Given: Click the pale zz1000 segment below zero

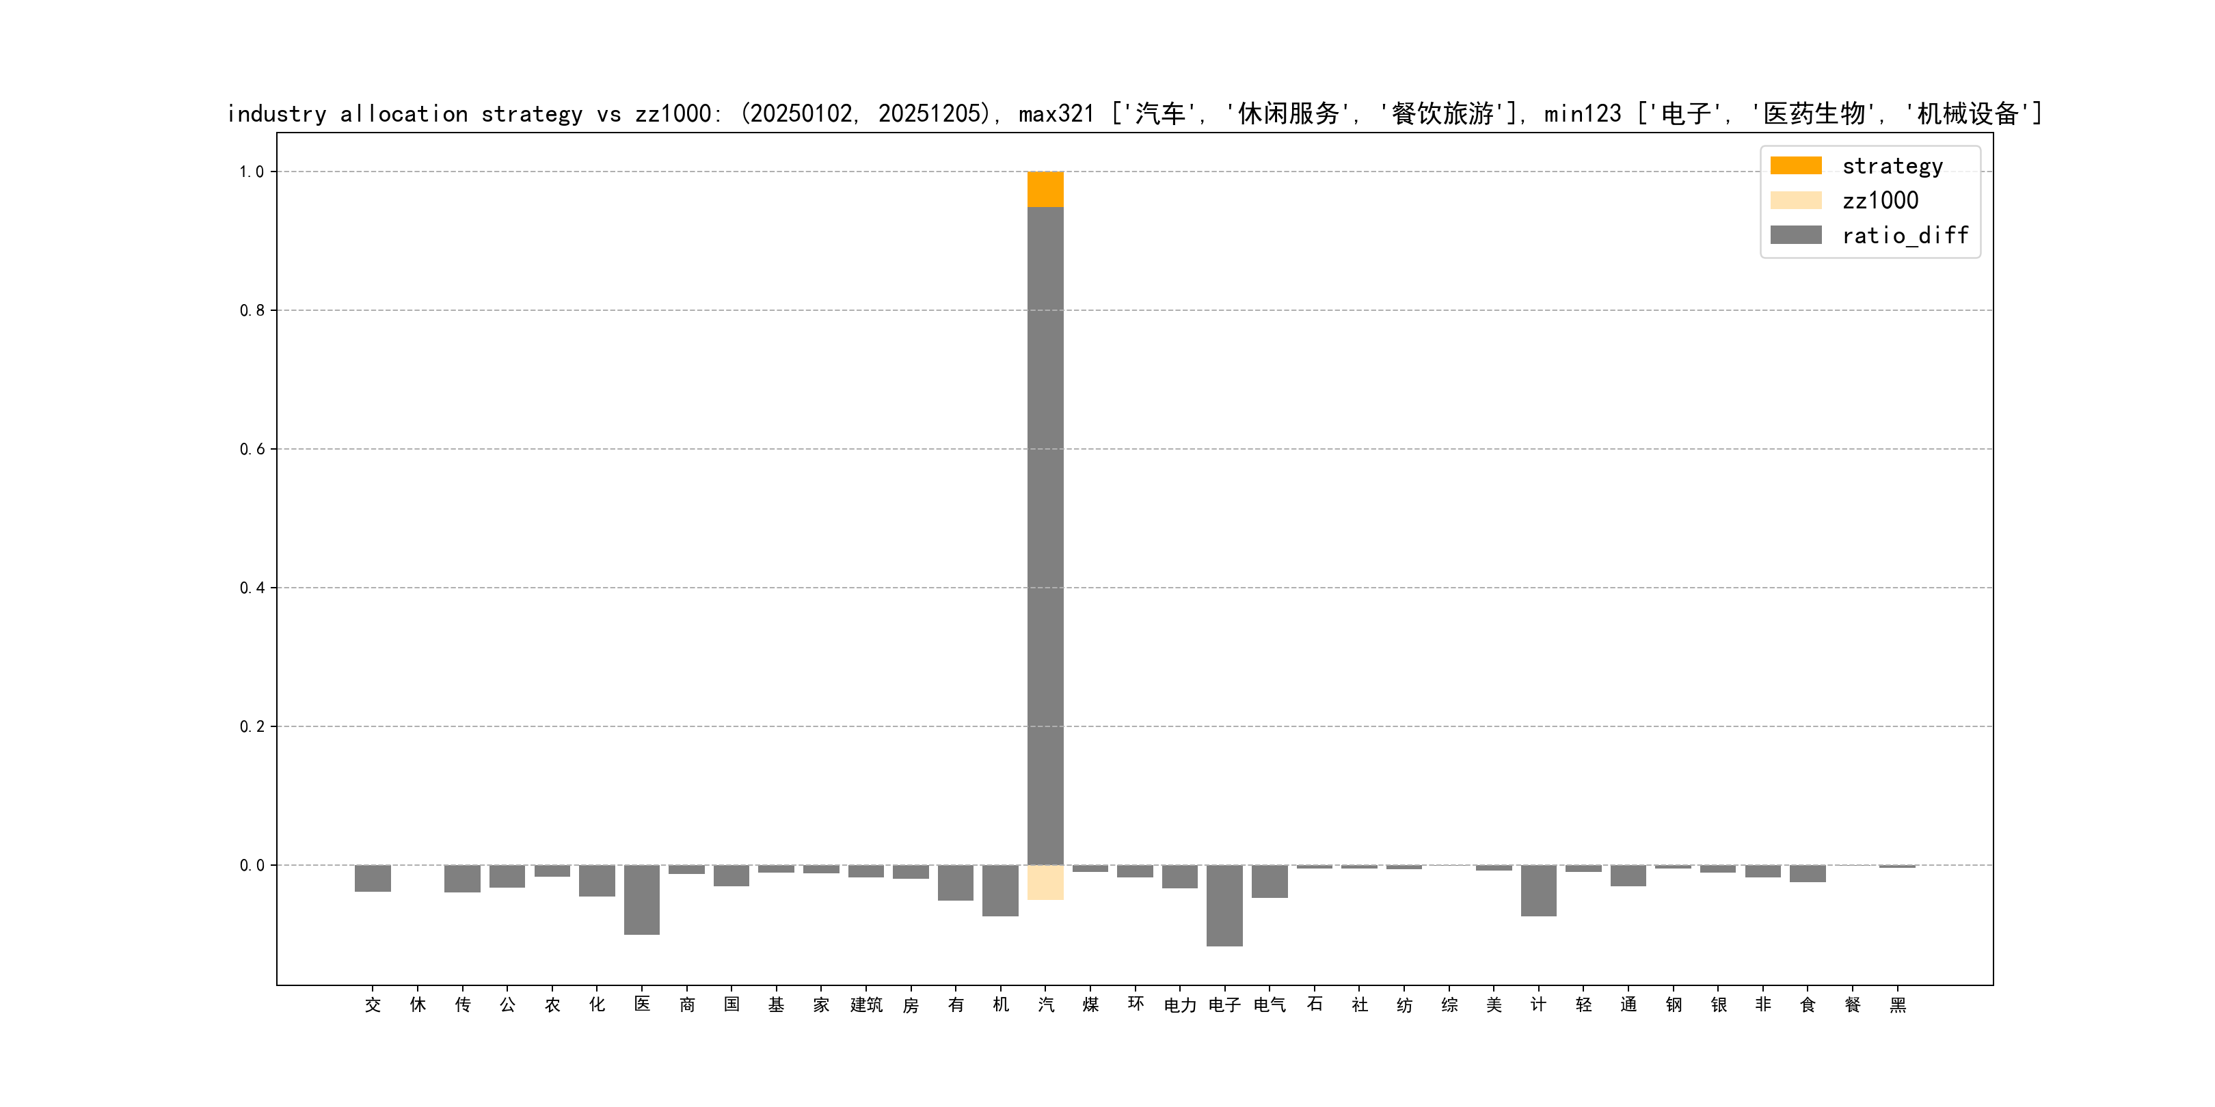Looking at the screenshot, I should (x=1045, y=883).
